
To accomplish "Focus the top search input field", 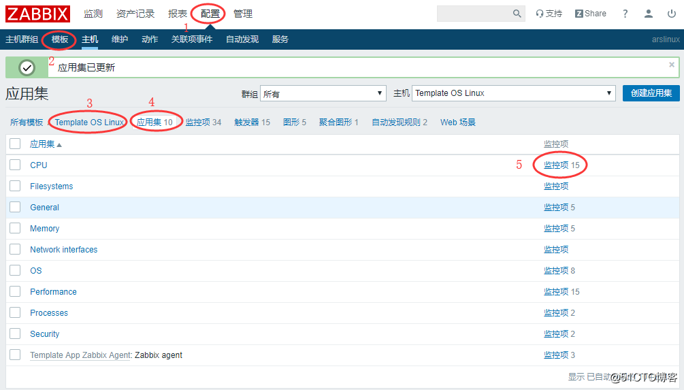I will coord(474,14).
